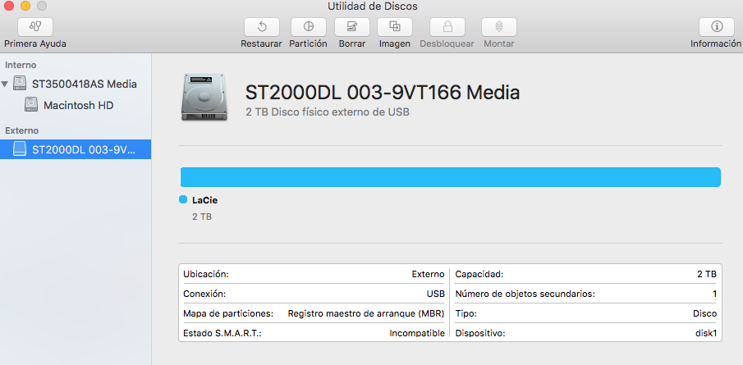Click the blue LaCie legend swatch
This screenshot has width=743, height=365.
(x=183, y=200)
